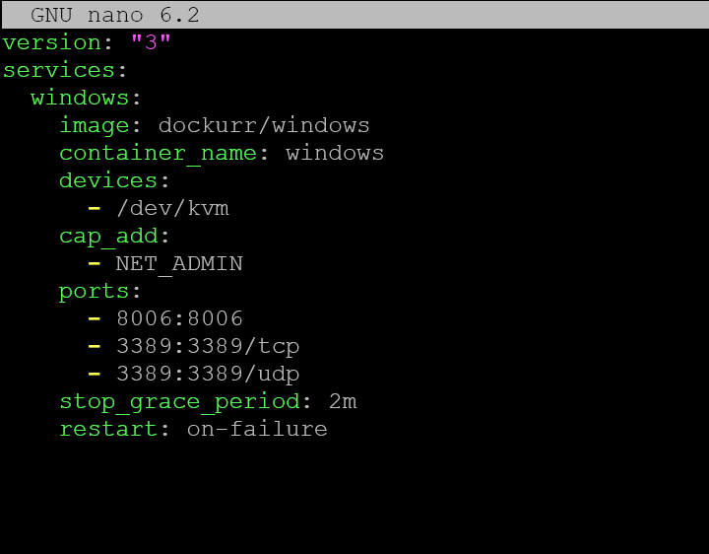Click the 8006:8006 port mapping
Viewport: 709px width, 554px height.
[179, 318]
